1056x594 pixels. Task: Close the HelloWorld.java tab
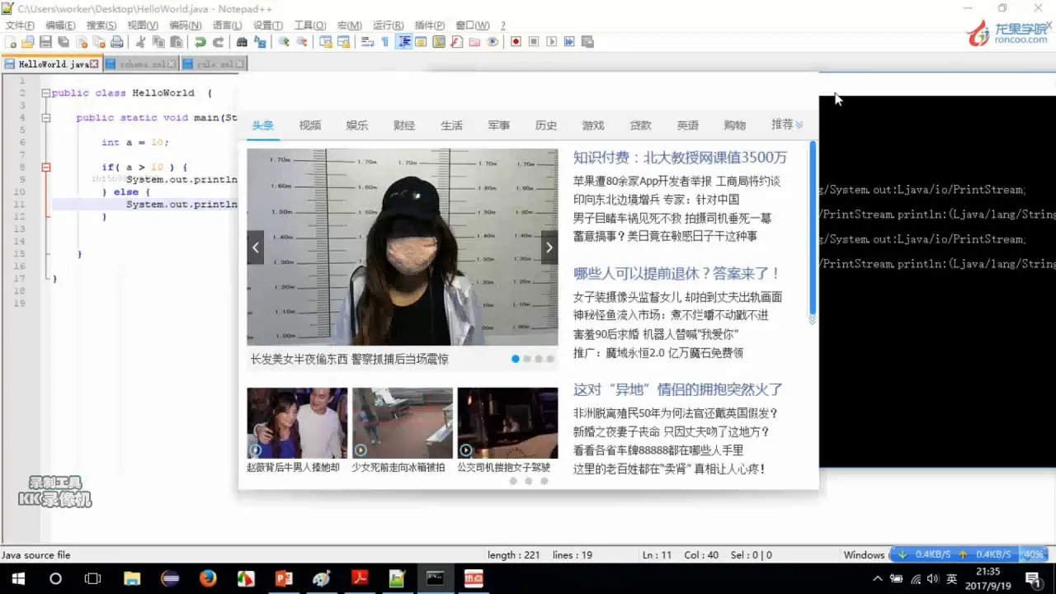[94, 64]
